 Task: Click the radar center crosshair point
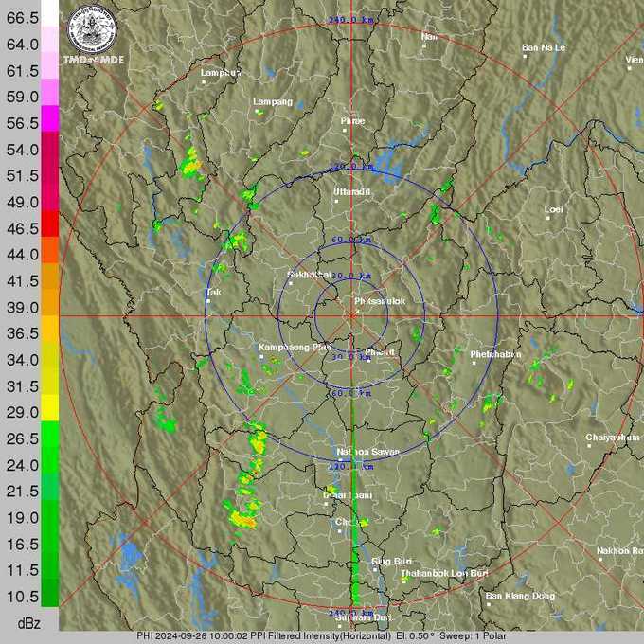(x=351, y=316)
